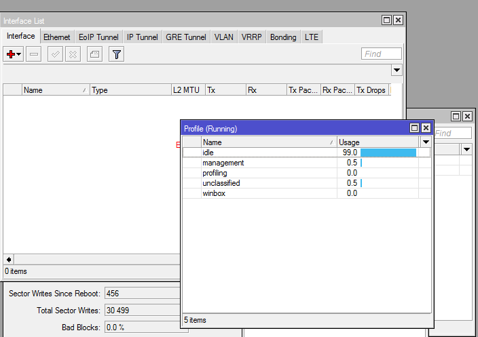Switch to the VLAN tab
This screenshot has width=478, height=337.
tap(224, 37)
